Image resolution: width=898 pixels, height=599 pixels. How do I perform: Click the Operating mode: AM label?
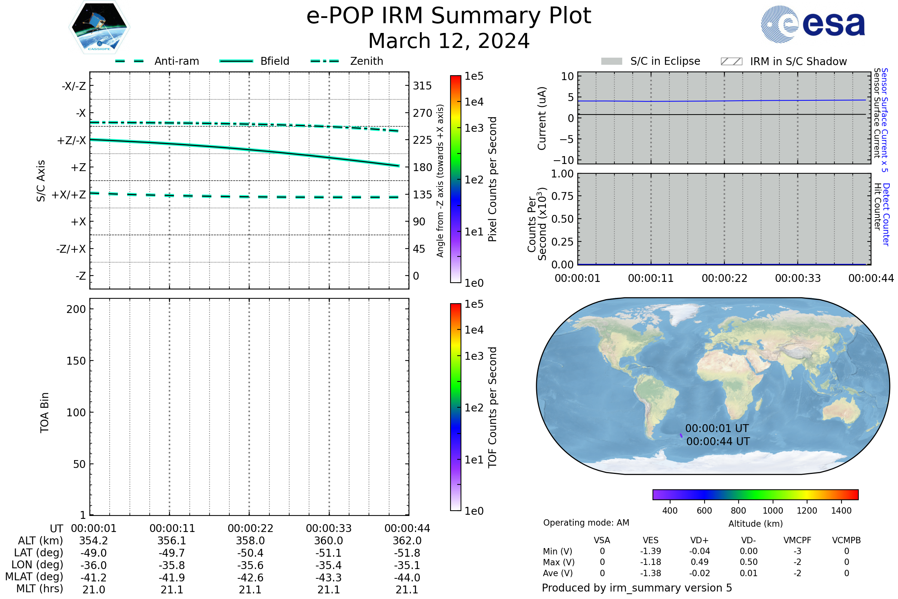point(586,523)
